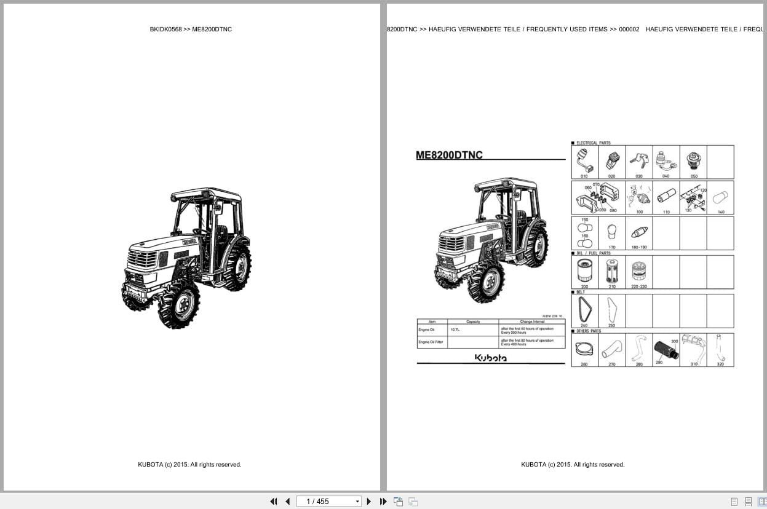Click the Capacity column header
This screenshot has width=767, height=509.
(473, 322)
